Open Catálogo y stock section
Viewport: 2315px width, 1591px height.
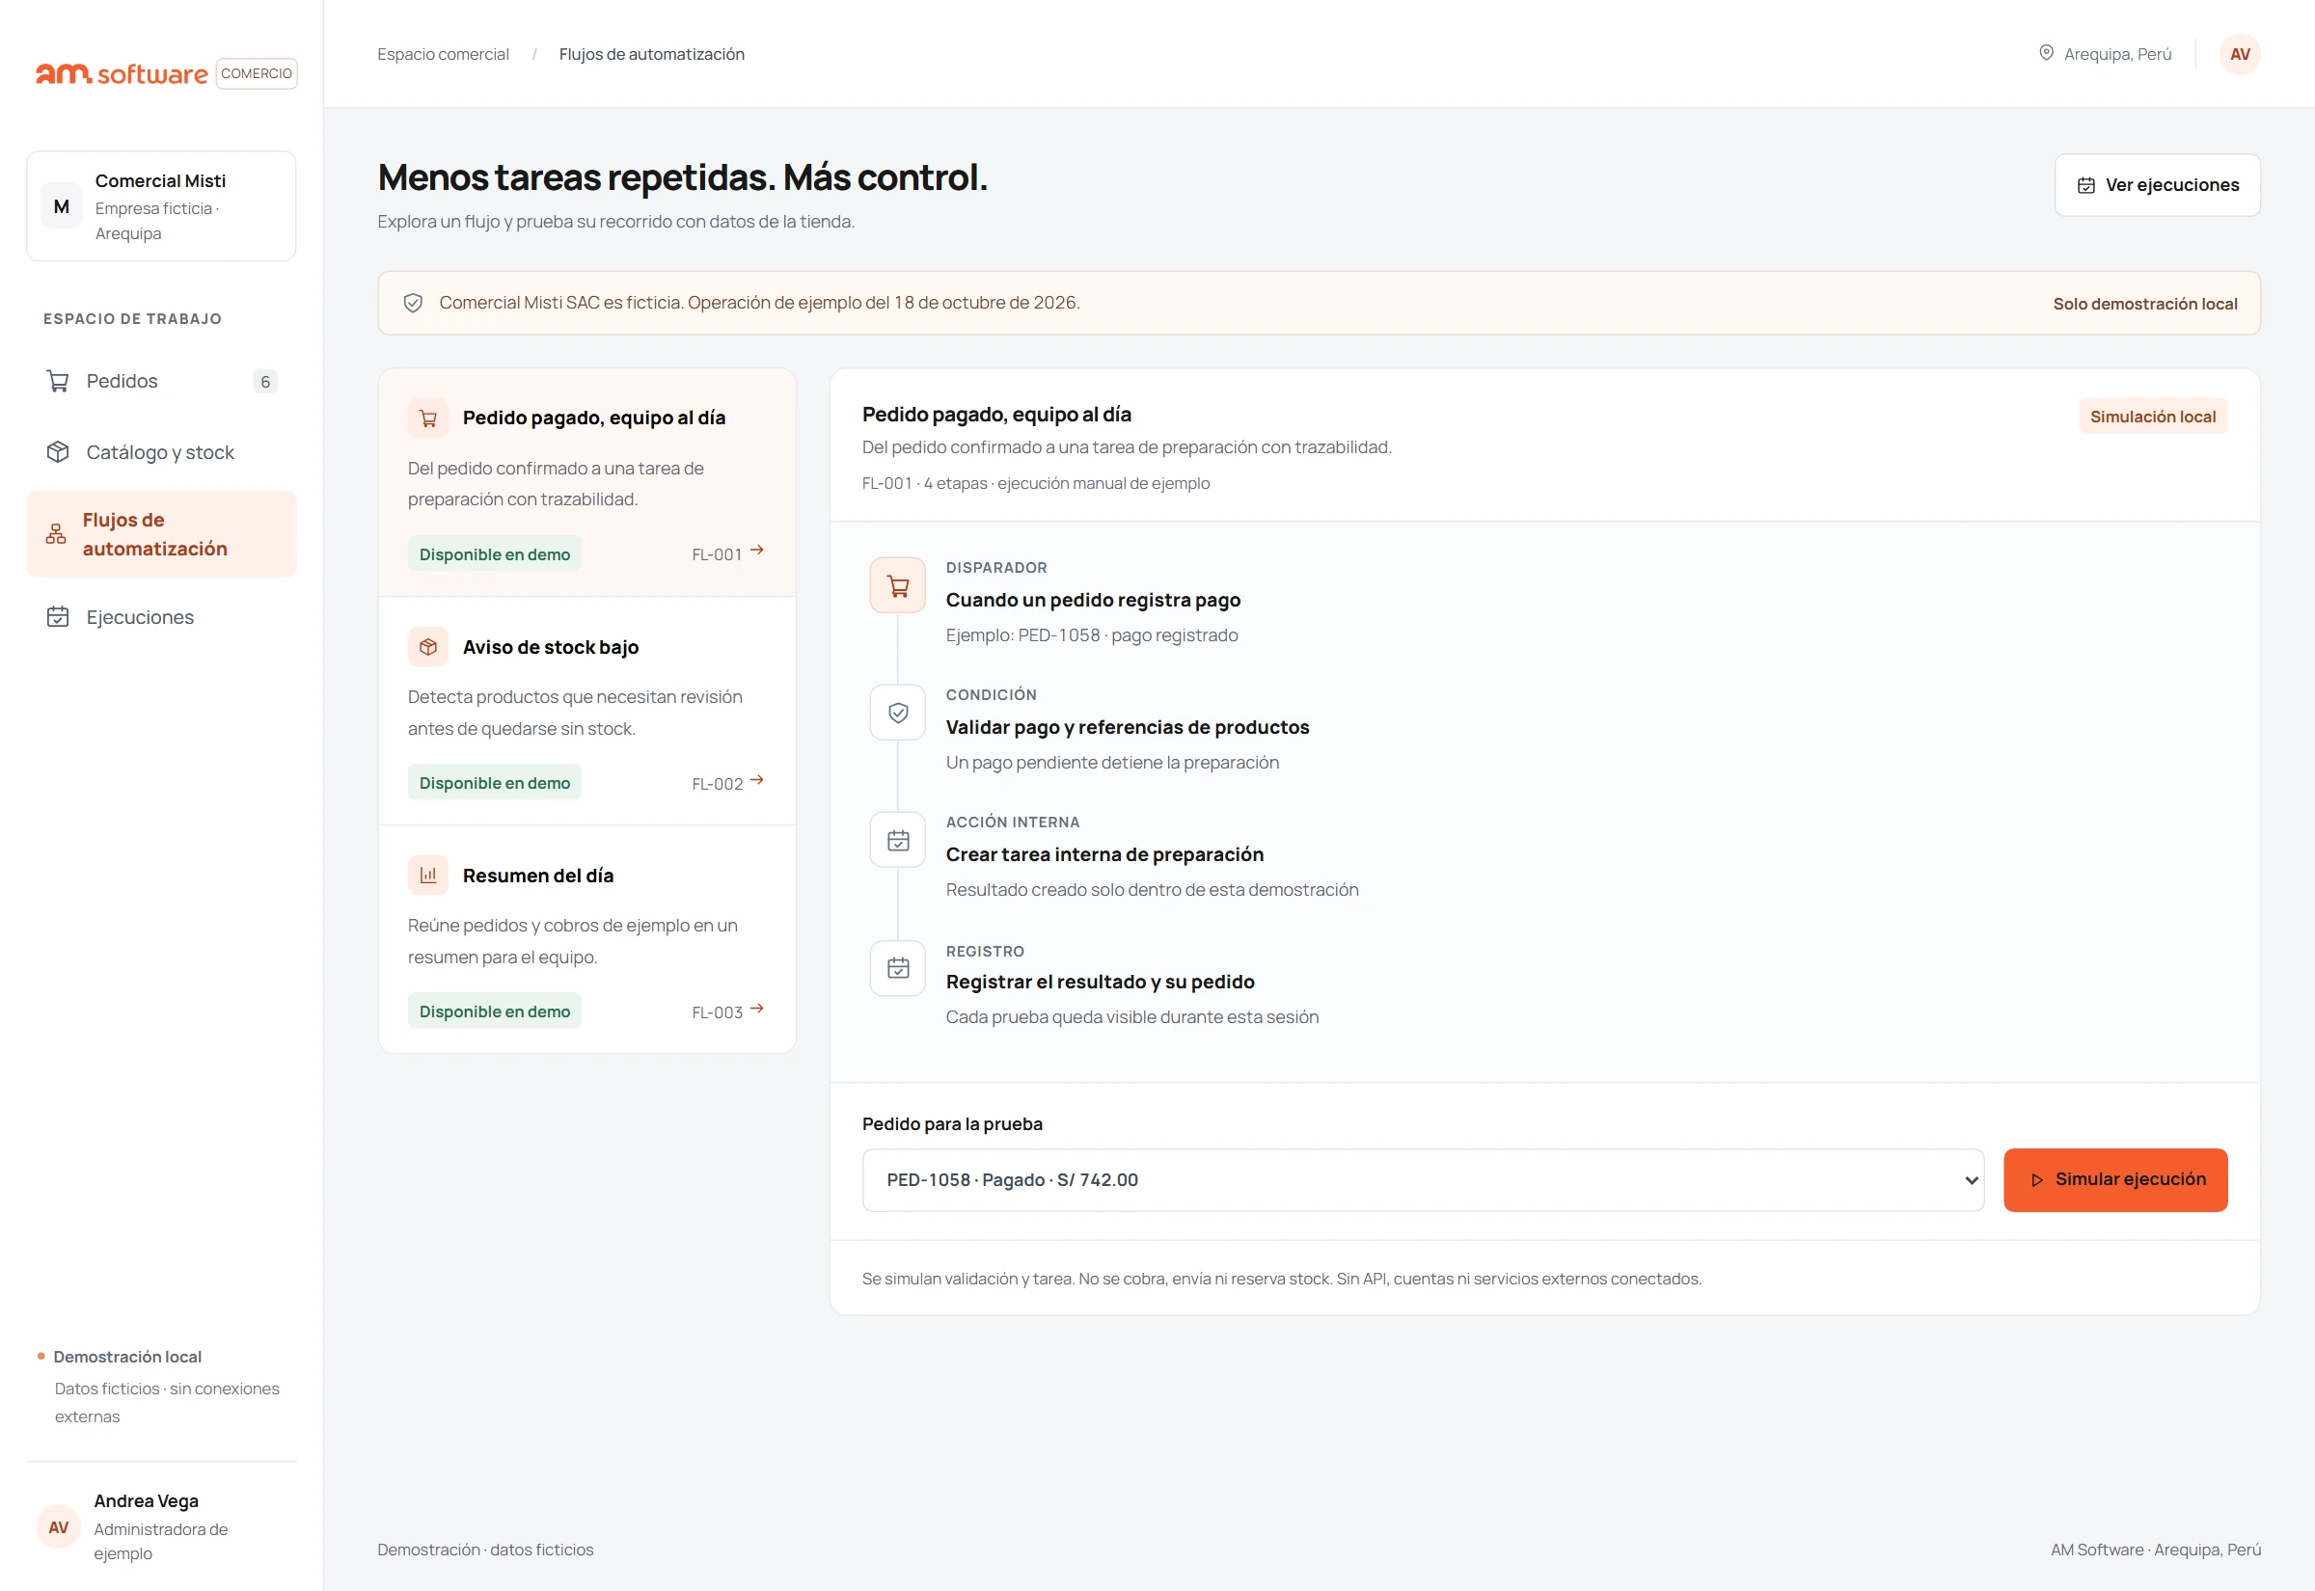(x=160, y=451)
